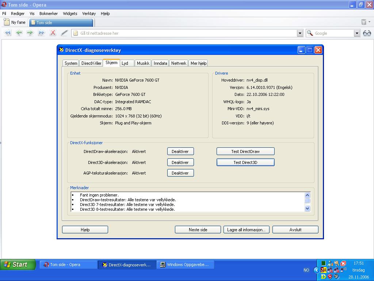Click the NO language indicator
The height and width of the screenshot is (281, 374).
coord(306,270)
